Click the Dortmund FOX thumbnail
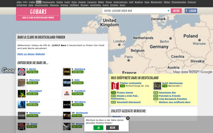This screenshot has height=133, width=213. click(67, 116)
